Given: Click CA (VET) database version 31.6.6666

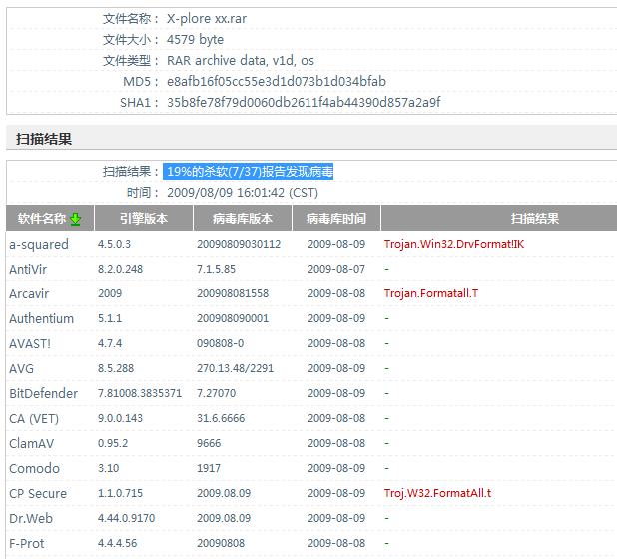Looking at the screenshot, I should tap(221, 418).
